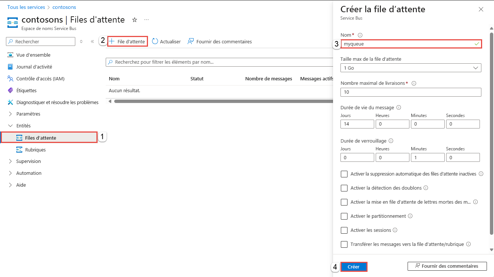Screen dimensions: 494x277
Task: Click the Nom input field containing myqueue
Action: click(x=411, y=44)
